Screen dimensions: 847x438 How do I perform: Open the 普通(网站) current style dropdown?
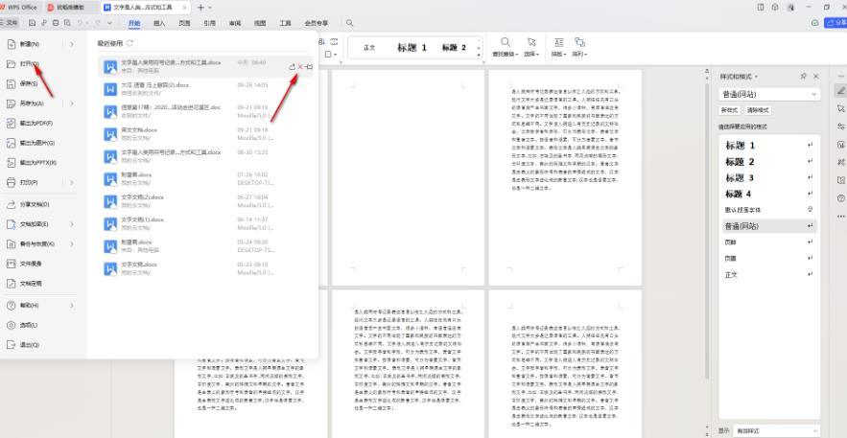pos(768,94)
